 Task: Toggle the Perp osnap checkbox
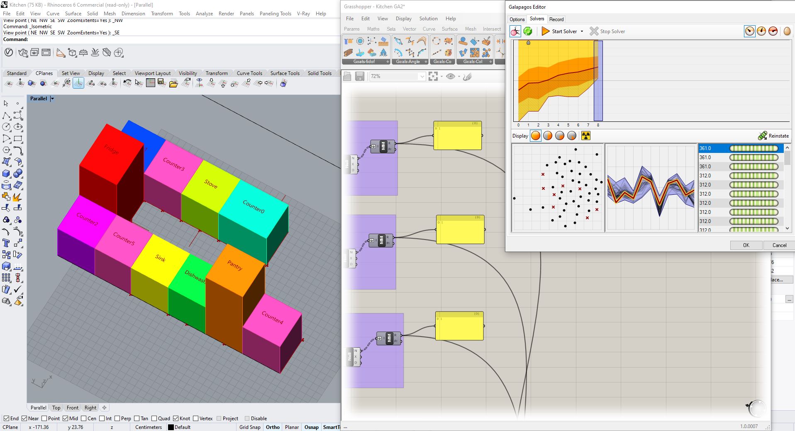pyautogui.click(x=117, y=419)
